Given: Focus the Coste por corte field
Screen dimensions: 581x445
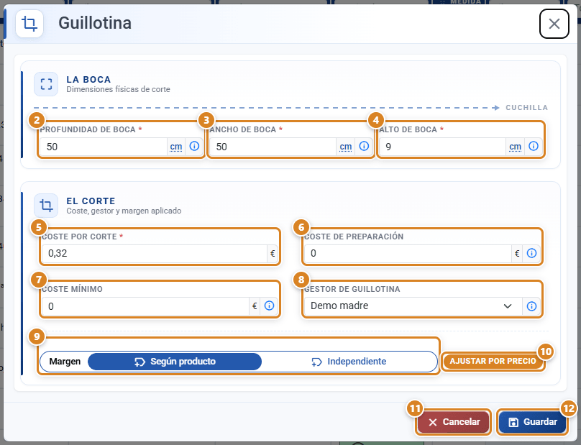Looking at the screenshot, I should pyautogui.click(x=155, y=254).
